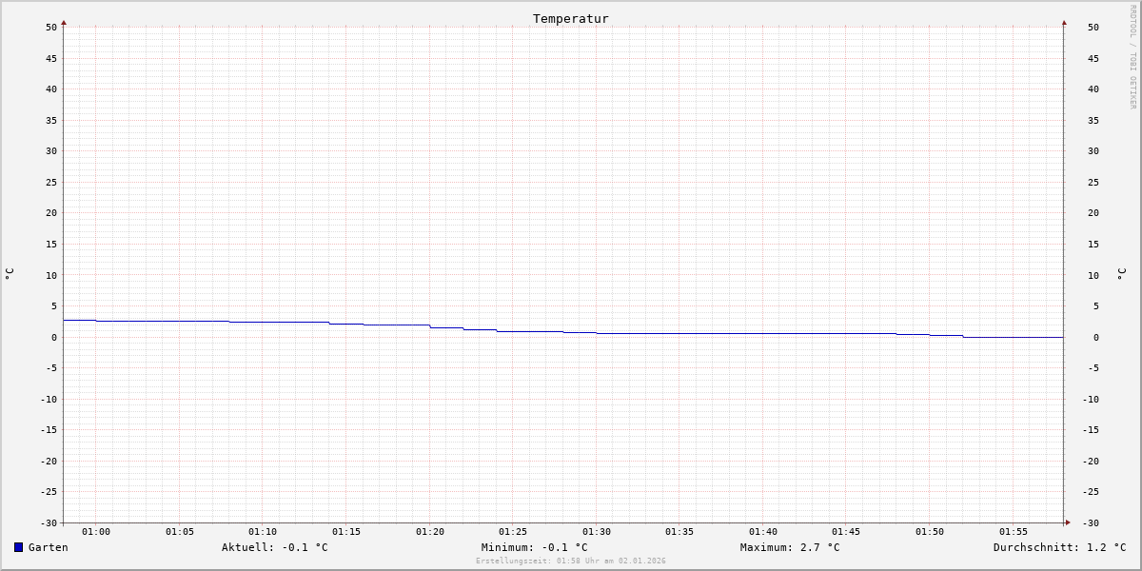
Task: Click the 01:40 time axis label
Action: [x=763, y=532]
